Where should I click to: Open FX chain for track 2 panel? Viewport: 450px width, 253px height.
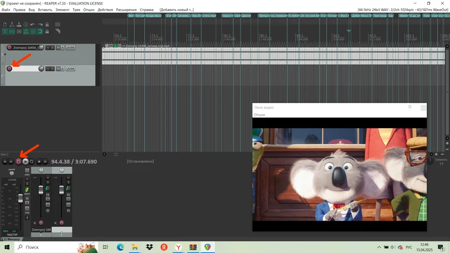[x=58, y=69]
